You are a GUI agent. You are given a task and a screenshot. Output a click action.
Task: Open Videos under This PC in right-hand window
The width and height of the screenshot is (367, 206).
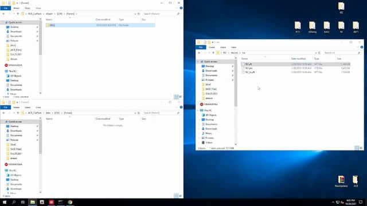(x=209, y=142)
